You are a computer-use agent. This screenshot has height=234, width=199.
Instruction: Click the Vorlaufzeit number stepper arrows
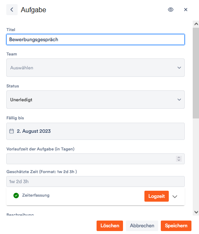[x=179, y=159]
